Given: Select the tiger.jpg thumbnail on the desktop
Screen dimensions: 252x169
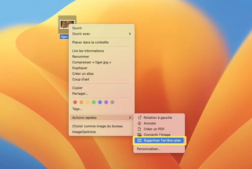Looking at the screenshot, I should pos(67,25).
